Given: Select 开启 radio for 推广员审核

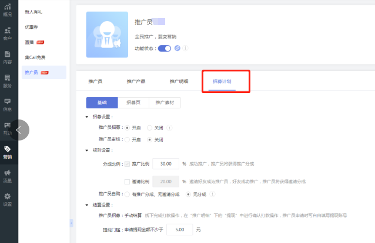Looking at the screenshot, I should (x=128, y=139).
